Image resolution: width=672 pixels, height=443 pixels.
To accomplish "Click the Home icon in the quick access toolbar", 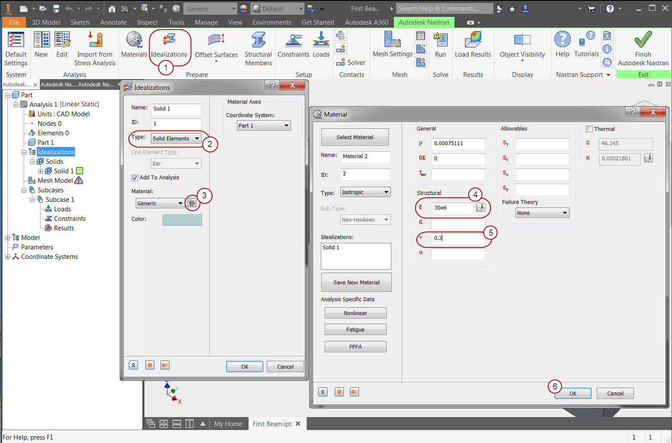I will pyautogui.click(x=112, y=9).
